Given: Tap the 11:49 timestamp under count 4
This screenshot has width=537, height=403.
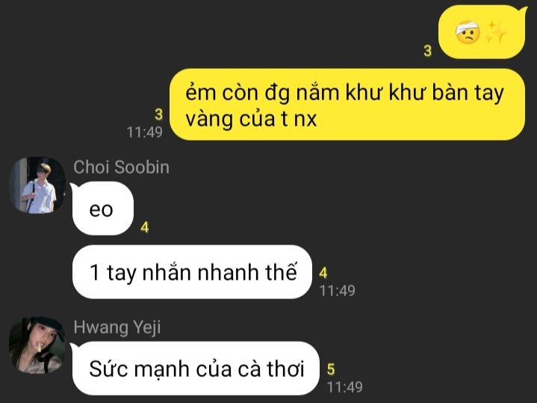Looking at the screenshot, I should point(338,291).
